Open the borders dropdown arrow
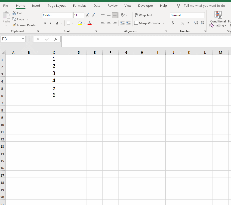231x205 pixels. 73,23
